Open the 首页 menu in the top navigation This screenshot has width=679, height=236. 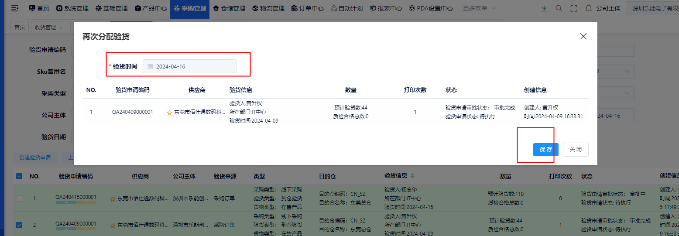point(39,8)
